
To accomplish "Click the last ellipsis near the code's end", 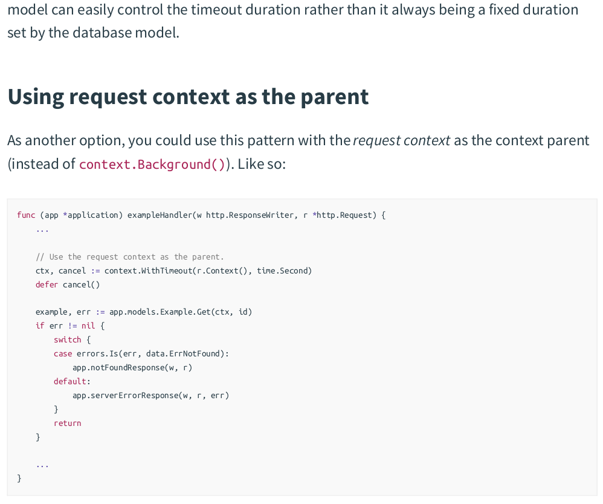I will point(42,465).
